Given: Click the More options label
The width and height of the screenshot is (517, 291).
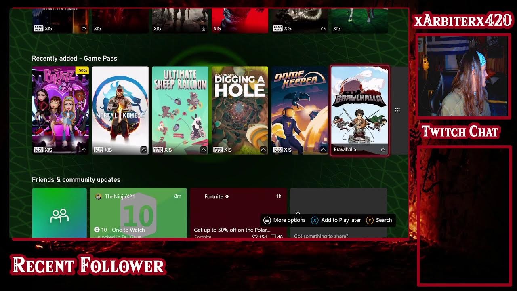Looking at the screenshot, I should click(x=289, y=220).
